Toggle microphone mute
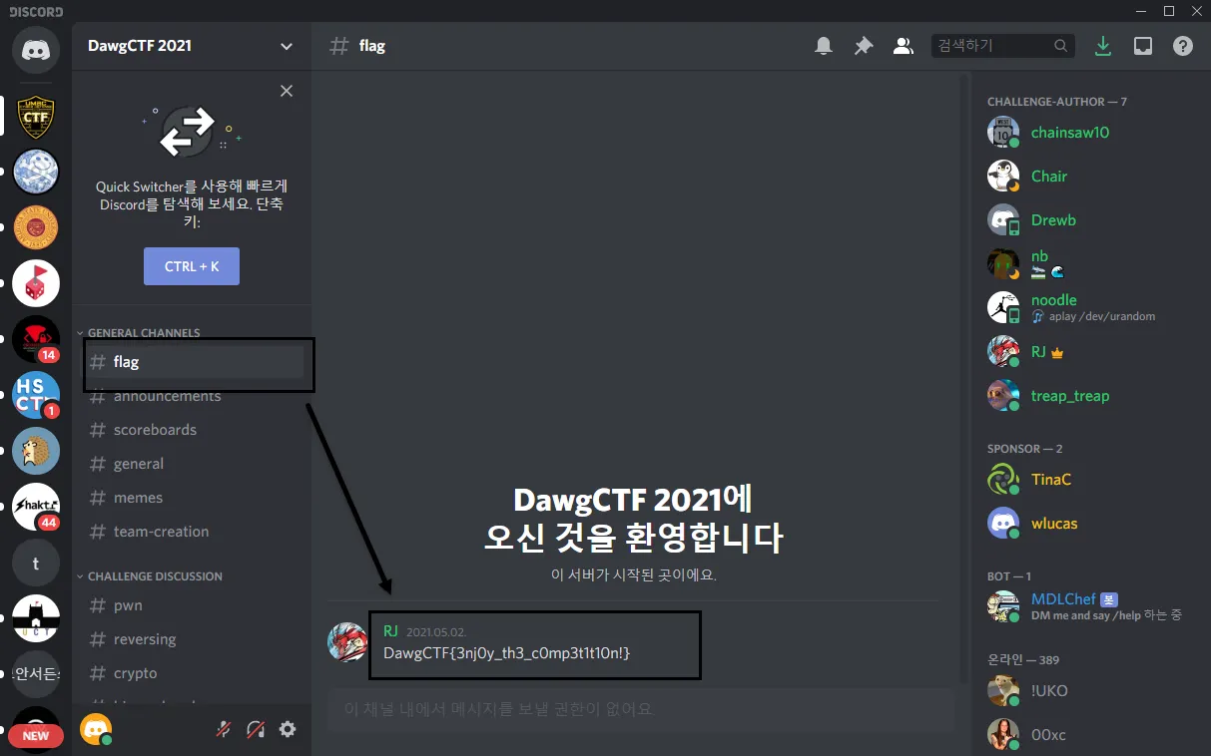The image size is (1211, 756). click(224, 729)
